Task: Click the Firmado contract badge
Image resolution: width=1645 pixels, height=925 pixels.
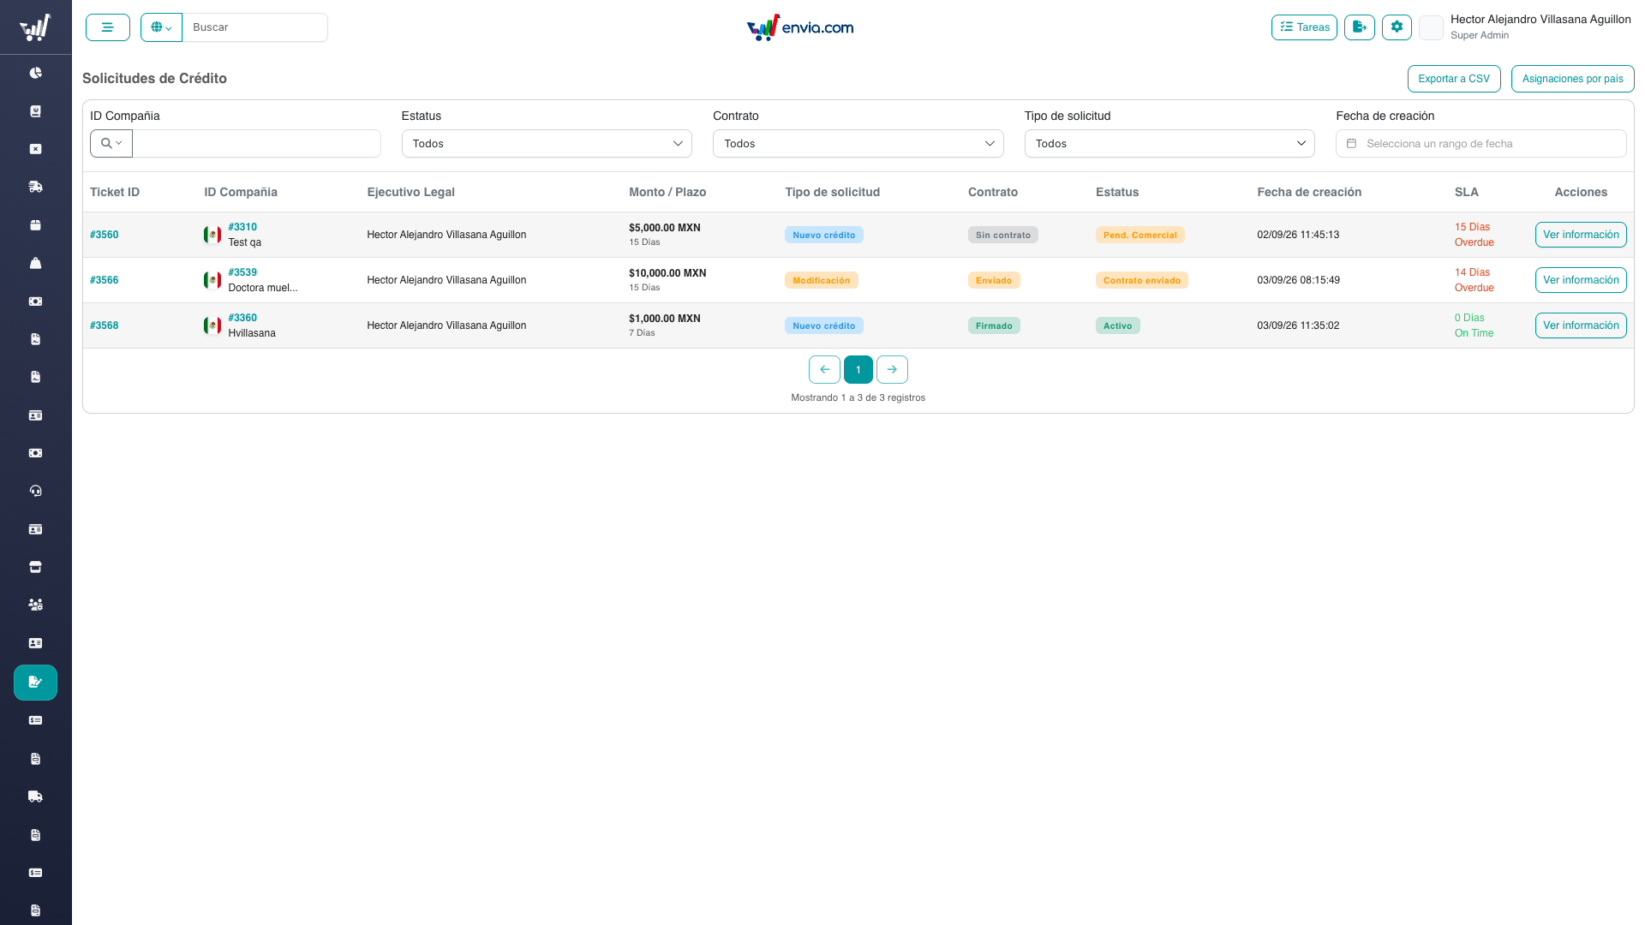Action: [994, 325]
